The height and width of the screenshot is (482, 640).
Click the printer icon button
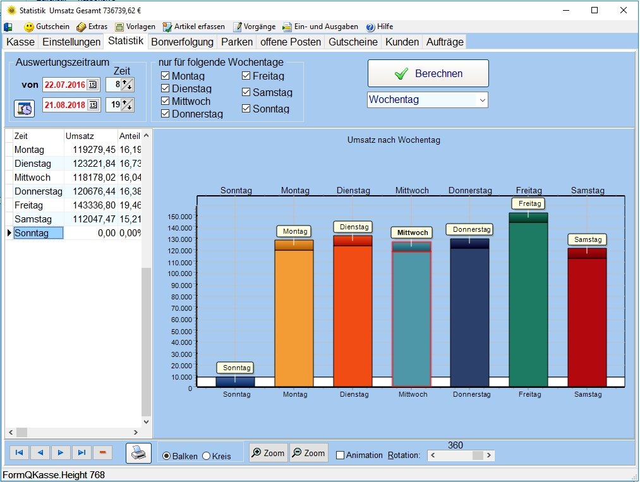coord(138,453)
